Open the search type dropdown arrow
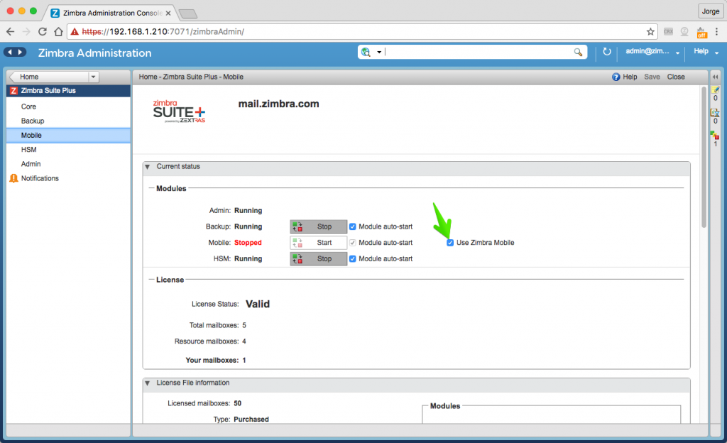 click(379, 53)
